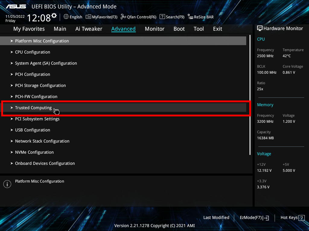Click the Hot Keys question mark icon

point(301,218)
